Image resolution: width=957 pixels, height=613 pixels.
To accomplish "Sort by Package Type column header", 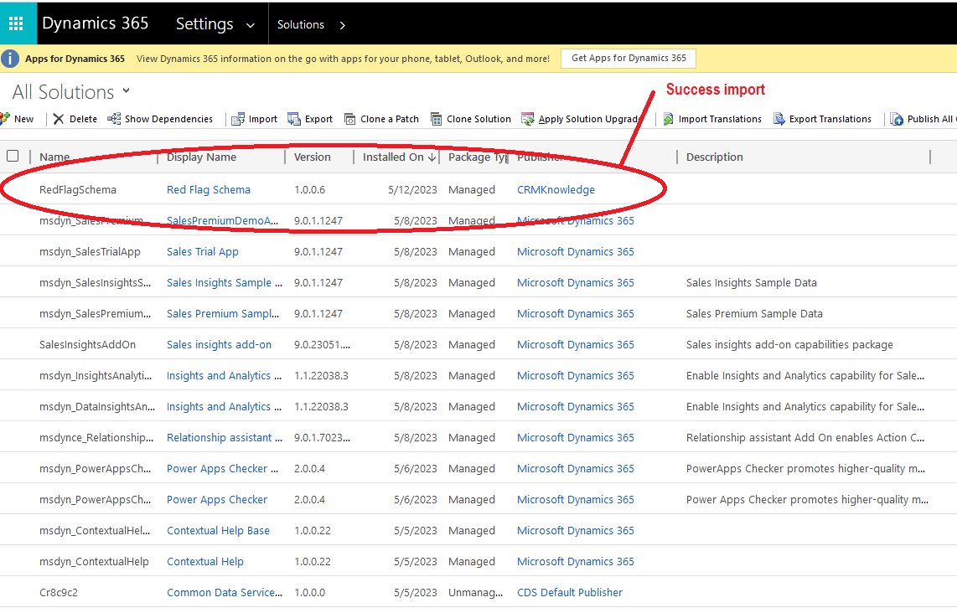I will coord(478,157).
